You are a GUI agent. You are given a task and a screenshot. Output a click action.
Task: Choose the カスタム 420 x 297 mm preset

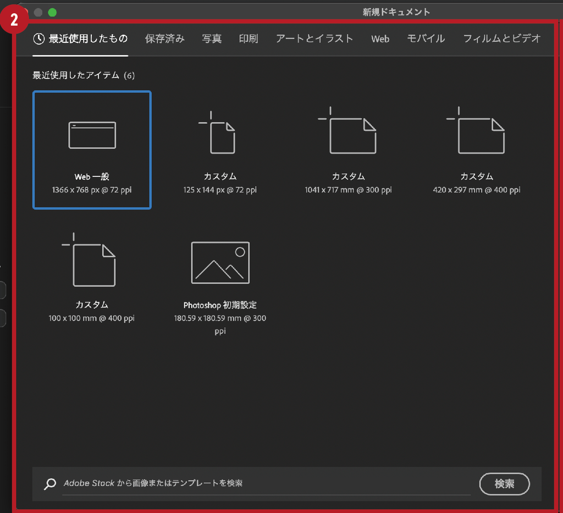pyautogui.click(x=477, y=150)
